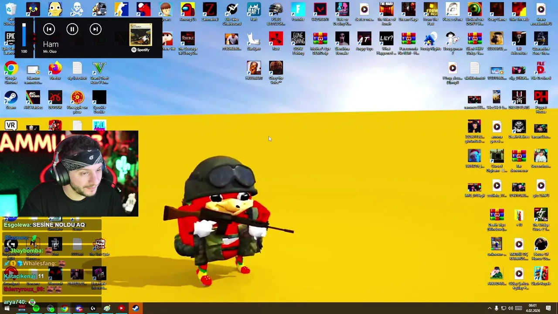
Task: Open the Recycle Bin desktop icon
Action: click(x=11, y=12)
